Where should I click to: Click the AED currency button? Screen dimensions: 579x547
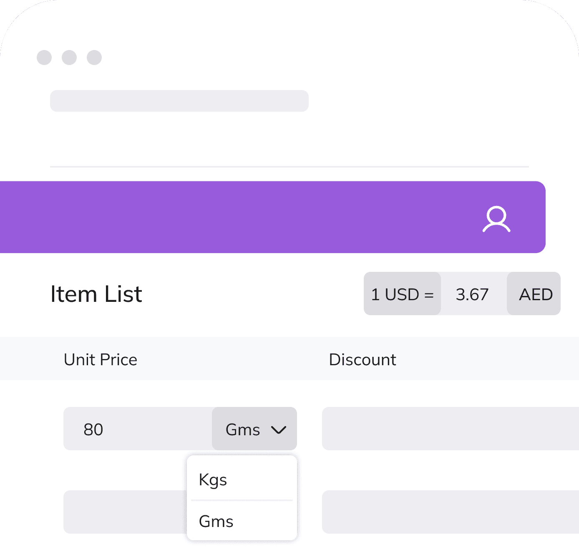(x=535, y=294)
